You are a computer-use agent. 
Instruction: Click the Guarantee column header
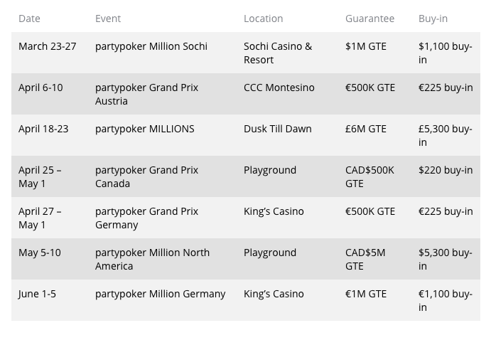[x=369, y=18]
